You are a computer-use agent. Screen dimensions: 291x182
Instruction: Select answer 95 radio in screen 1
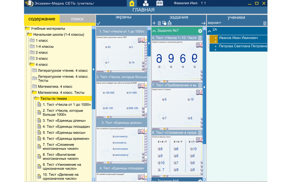106,47
